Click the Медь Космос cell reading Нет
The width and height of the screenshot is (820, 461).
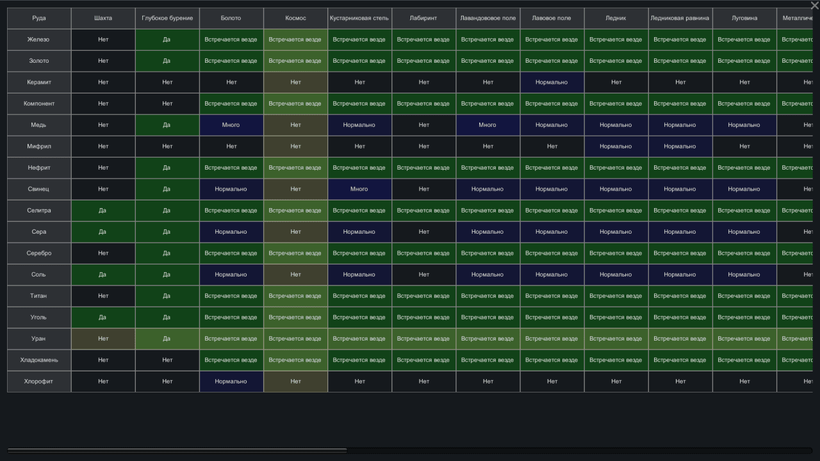295,125
